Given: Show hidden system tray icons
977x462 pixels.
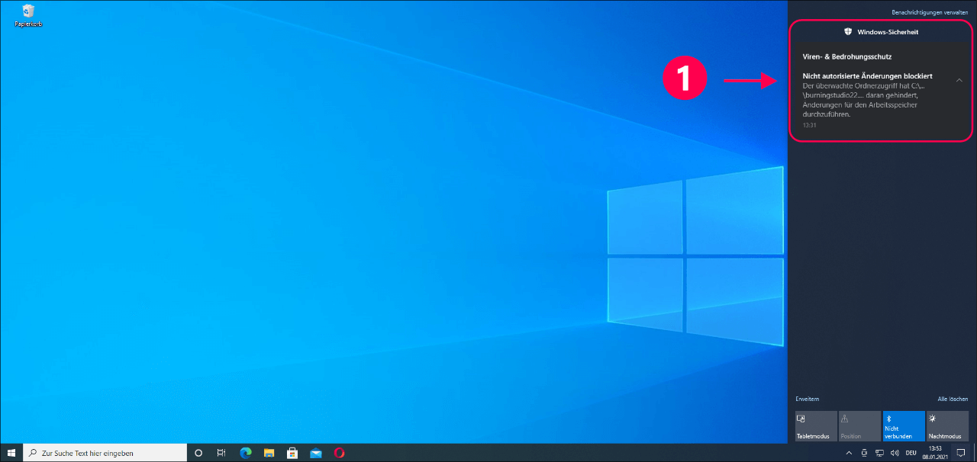Looking at the screenshot, I should coord(850,453).
